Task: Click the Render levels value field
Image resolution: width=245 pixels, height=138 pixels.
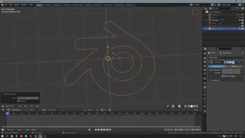Action: pos(231,72)
